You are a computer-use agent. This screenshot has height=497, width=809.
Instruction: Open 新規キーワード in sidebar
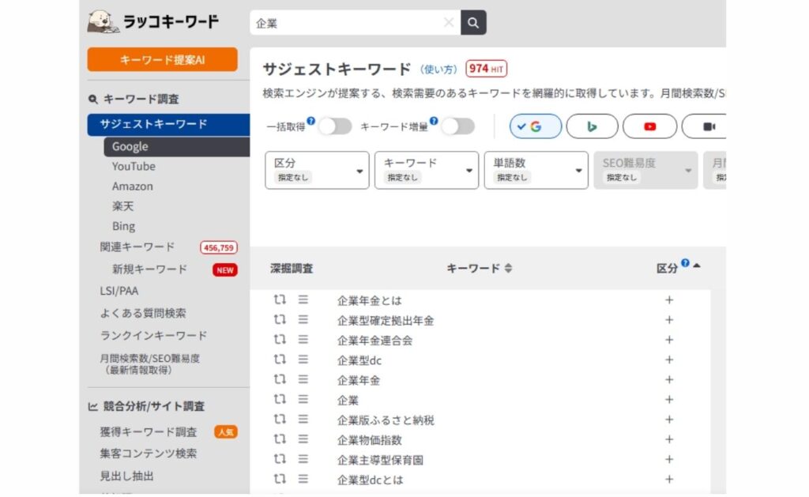coord(149,269)
